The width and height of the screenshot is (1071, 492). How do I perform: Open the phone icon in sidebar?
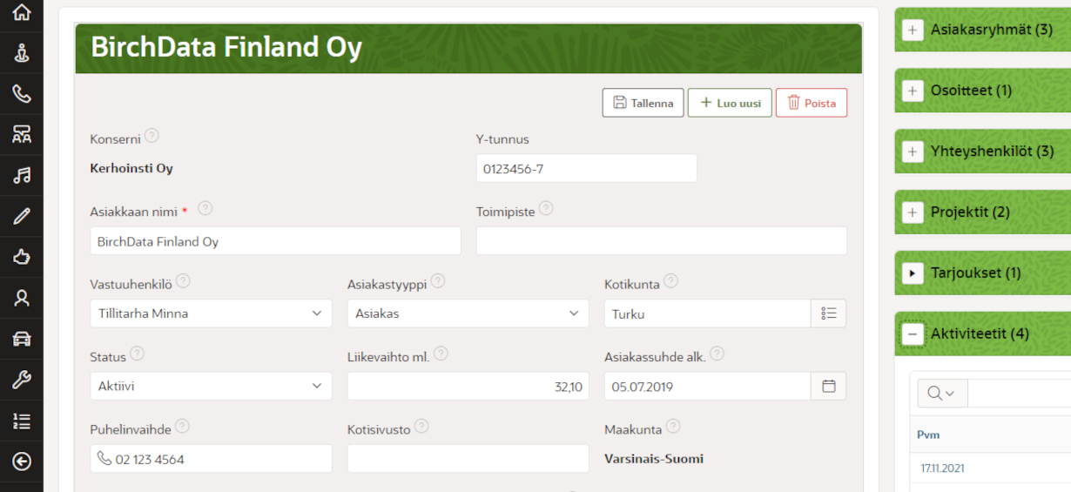click(x=22, y=93)
